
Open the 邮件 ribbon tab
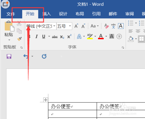point(113,14)
